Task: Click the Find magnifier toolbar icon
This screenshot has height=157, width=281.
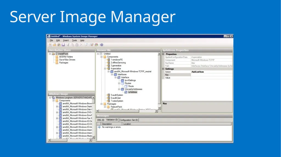Action: point(86,45)
